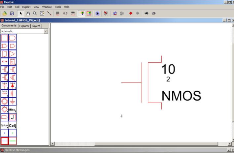The image size is (234, 153).
Task: Click the Cell button in palette
Action: (x=13, y=125)
